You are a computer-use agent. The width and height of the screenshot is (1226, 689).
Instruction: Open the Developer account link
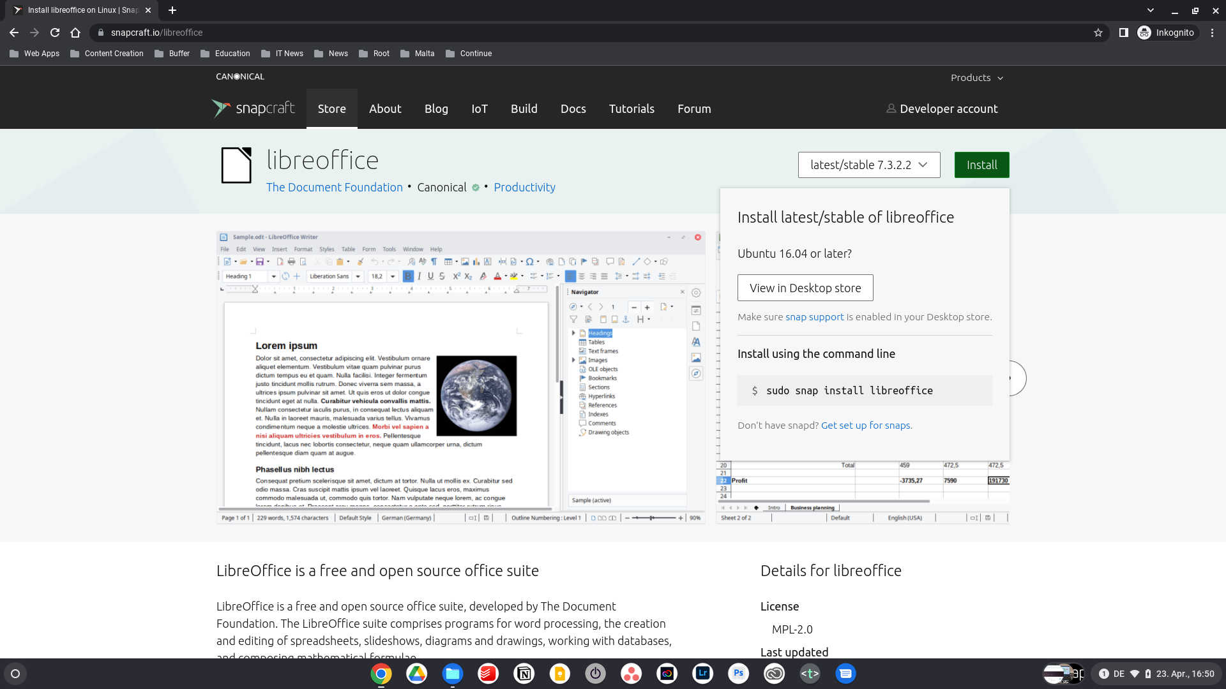click(x=942, y=109)
